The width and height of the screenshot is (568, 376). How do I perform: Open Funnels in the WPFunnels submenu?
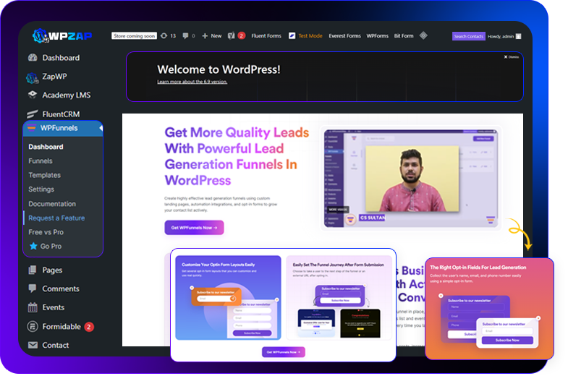[x=41, y=161]
